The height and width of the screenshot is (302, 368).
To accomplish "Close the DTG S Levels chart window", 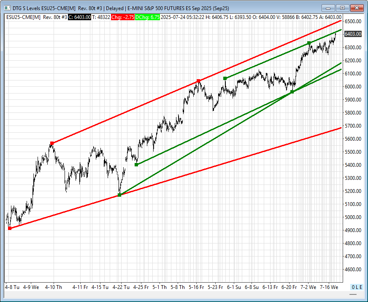I will [357, 8].
